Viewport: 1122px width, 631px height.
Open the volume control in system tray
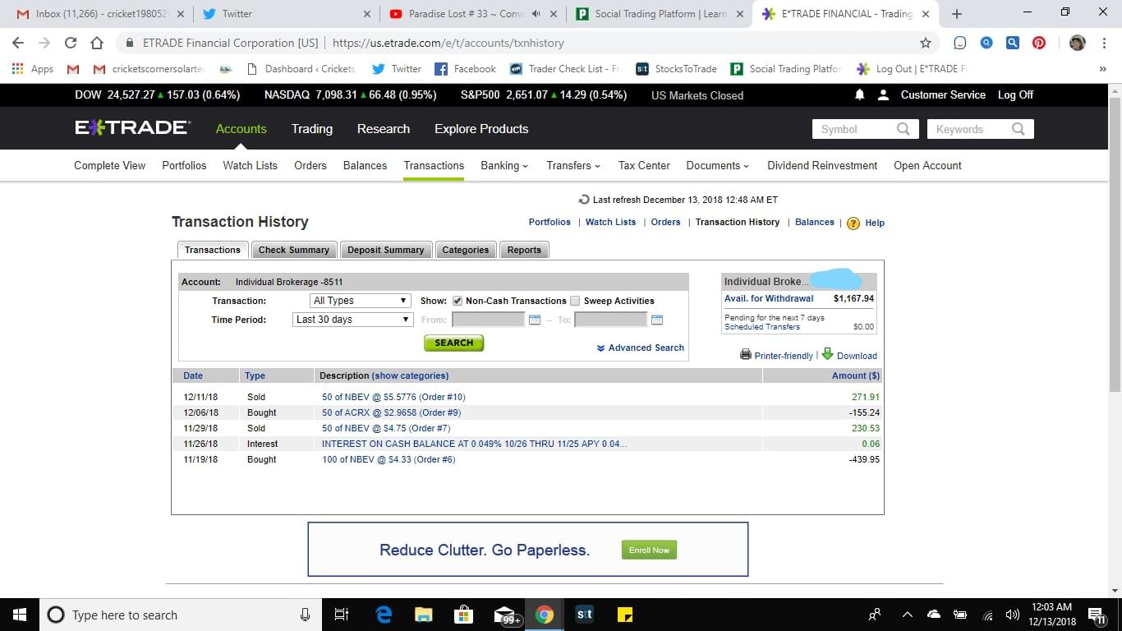point(1012,615)
